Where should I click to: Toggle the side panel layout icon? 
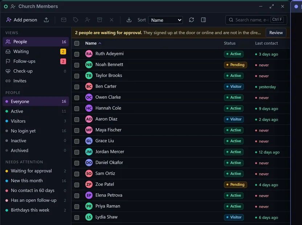pos(203,20)
